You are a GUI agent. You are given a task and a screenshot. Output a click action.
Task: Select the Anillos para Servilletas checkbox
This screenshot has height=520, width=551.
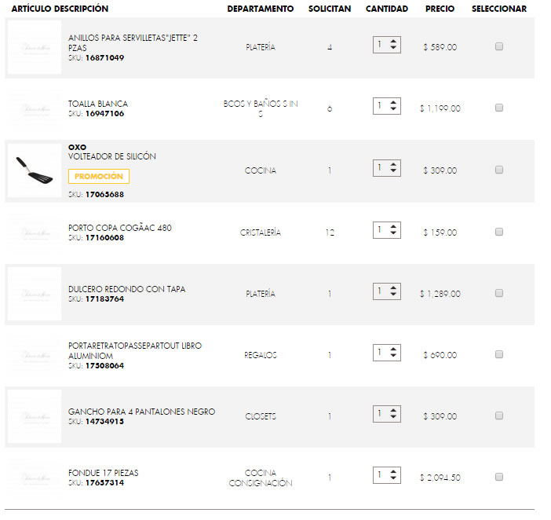(499, 47)
